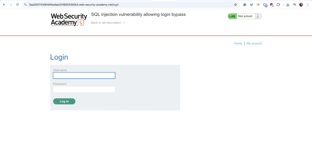Open the Home link
The height and width of the screenshot is (142, 312).
[238, 43]
